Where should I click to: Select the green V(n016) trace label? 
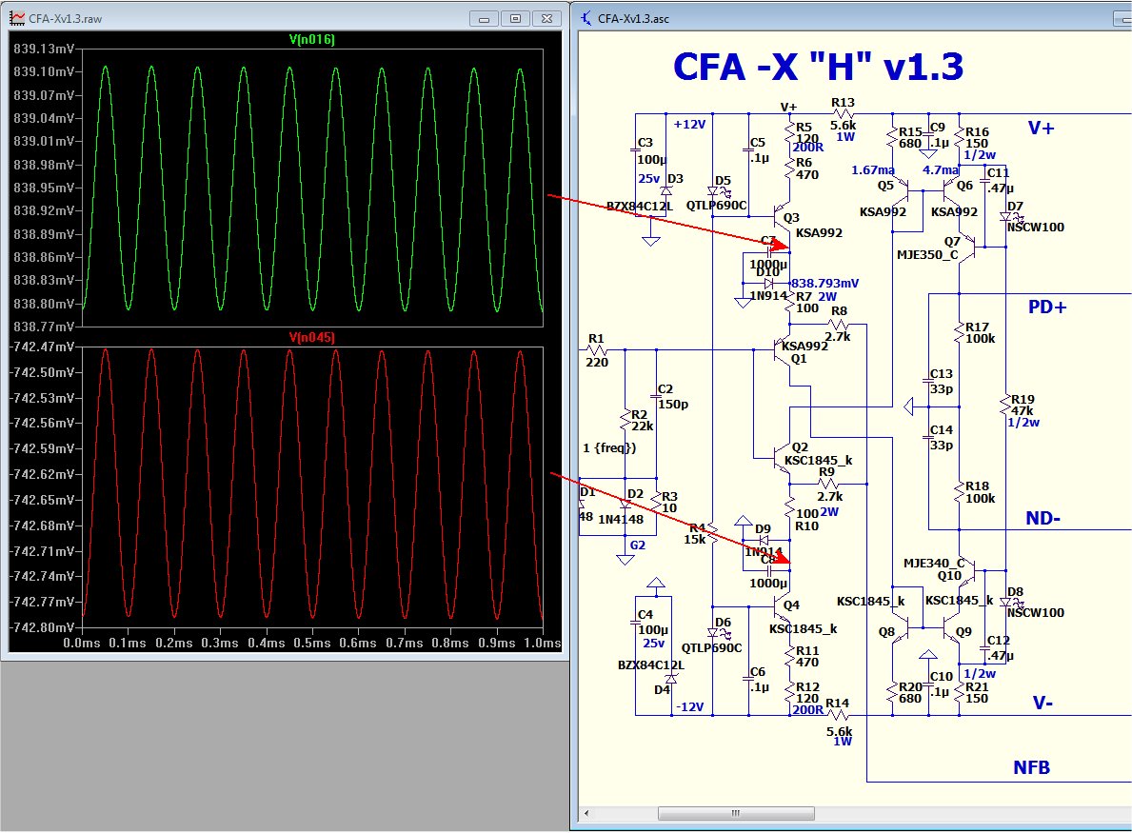pos(312,39)
